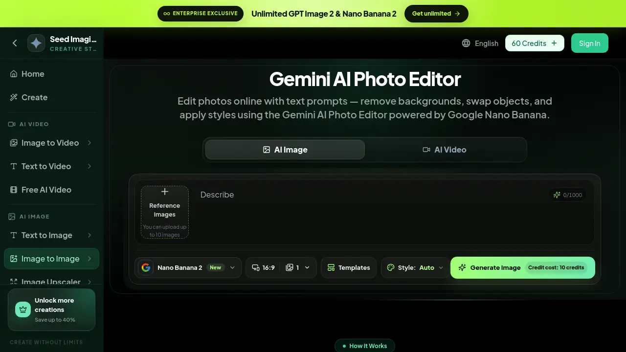626x352 pixels.
Task: Click the plus icon for reference images
Action: (165, 192)
